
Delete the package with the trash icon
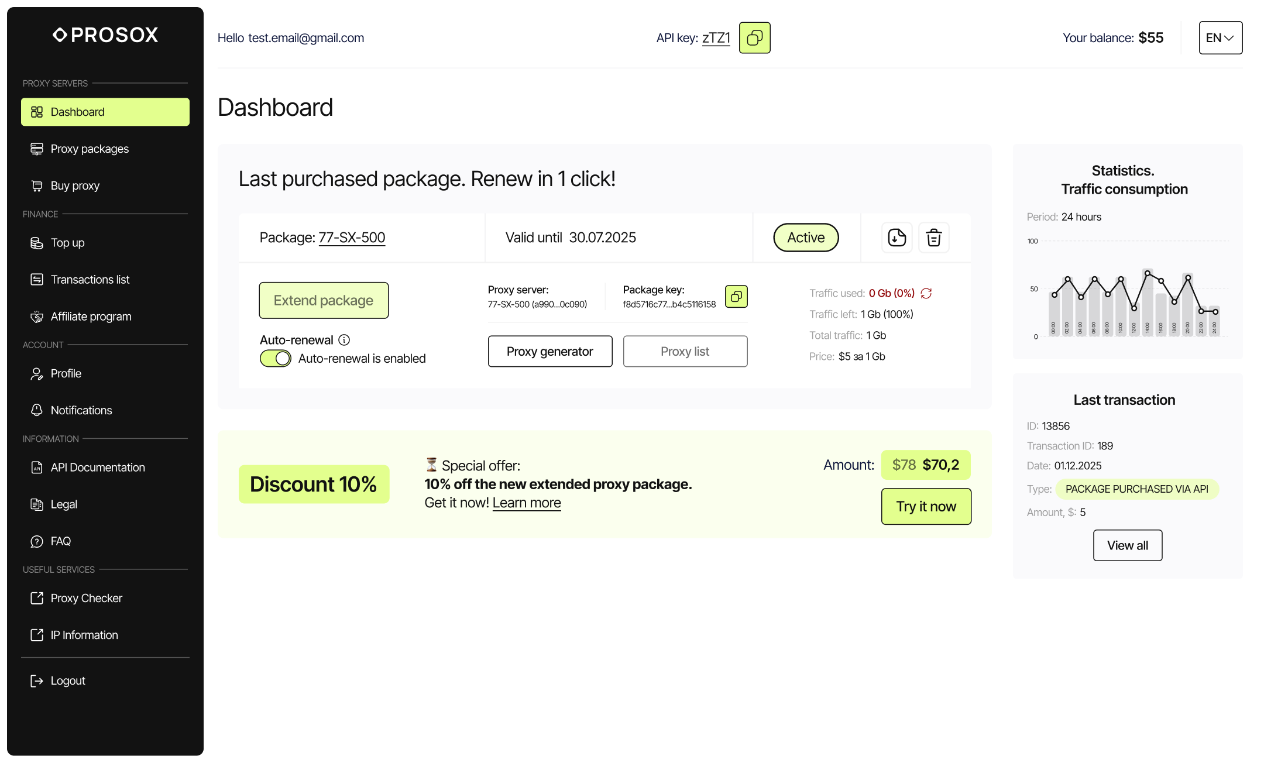[x=933, y=238]
